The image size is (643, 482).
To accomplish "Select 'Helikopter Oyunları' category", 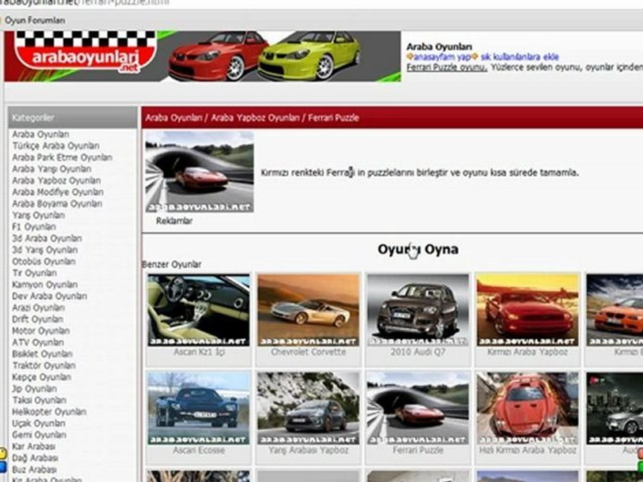I will [49, 412].
